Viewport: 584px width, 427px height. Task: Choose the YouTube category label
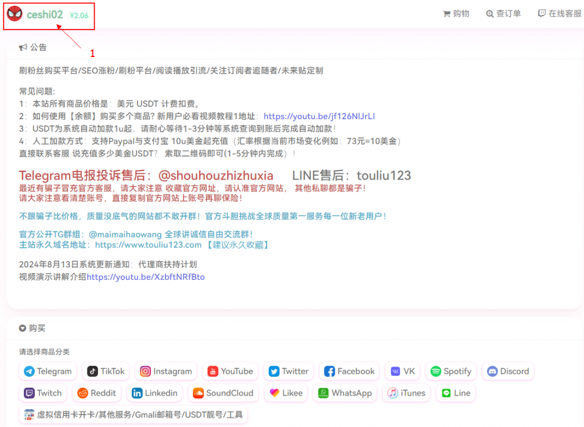coord(237,371)
